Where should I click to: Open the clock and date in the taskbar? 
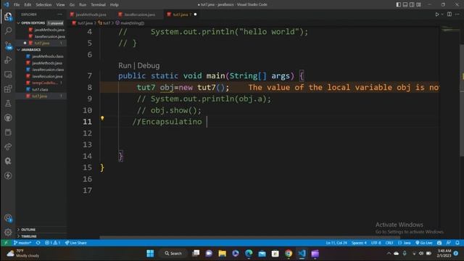point(444,253)
